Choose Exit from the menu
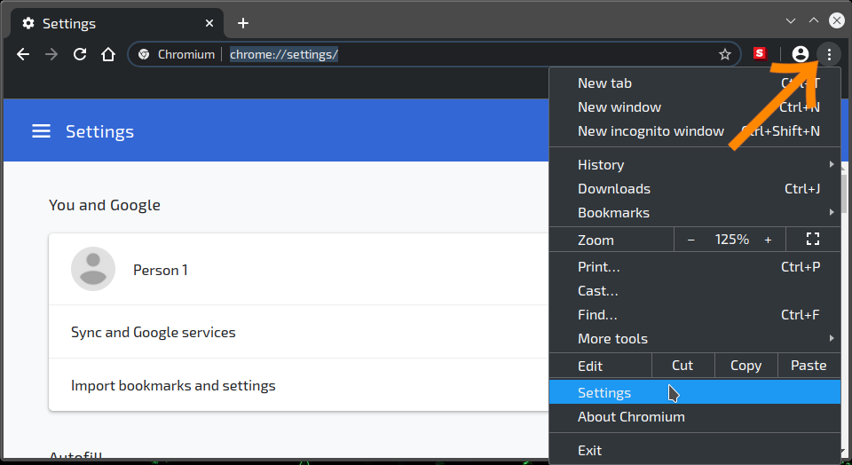852x465 pixels. [694, 450]
